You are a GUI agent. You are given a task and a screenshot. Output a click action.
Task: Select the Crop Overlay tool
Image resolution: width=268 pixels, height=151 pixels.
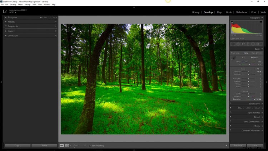click(233, 44)
